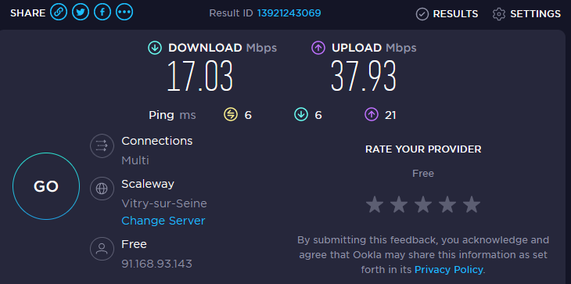This screenshot has width=571, height=284.
Task: Click the Scaleway server globe icon
Action: [x=102, y=189]
